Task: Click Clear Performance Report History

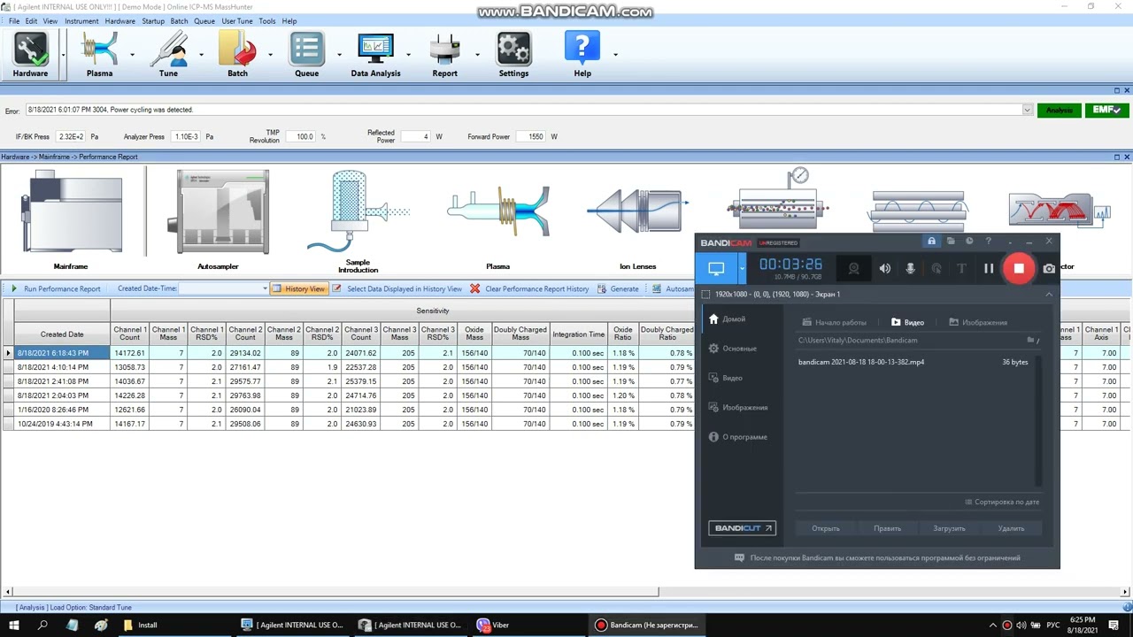Action: (x=529, y=288)
